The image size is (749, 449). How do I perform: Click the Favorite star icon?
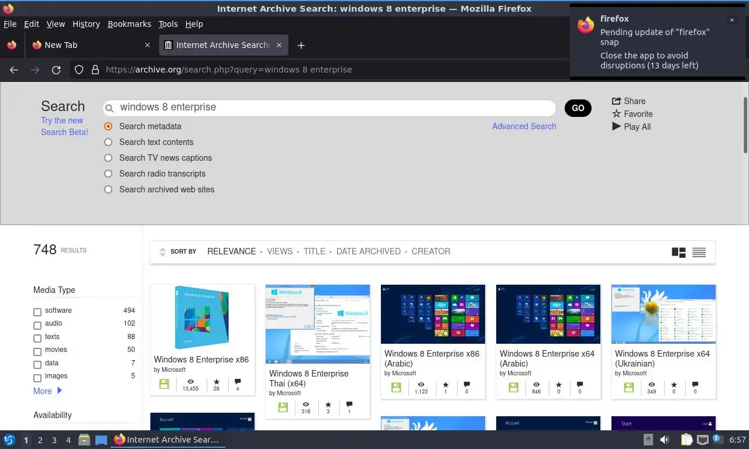pyautogui.click(x=616, y=113)
